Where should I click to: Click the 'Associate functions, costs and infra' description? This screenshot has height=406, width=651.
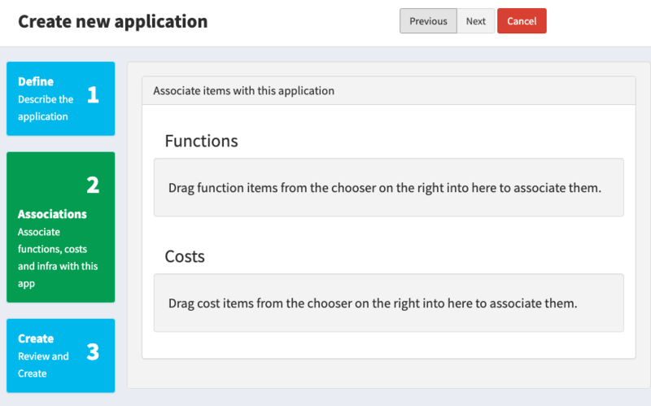click(x=58, y=257)
